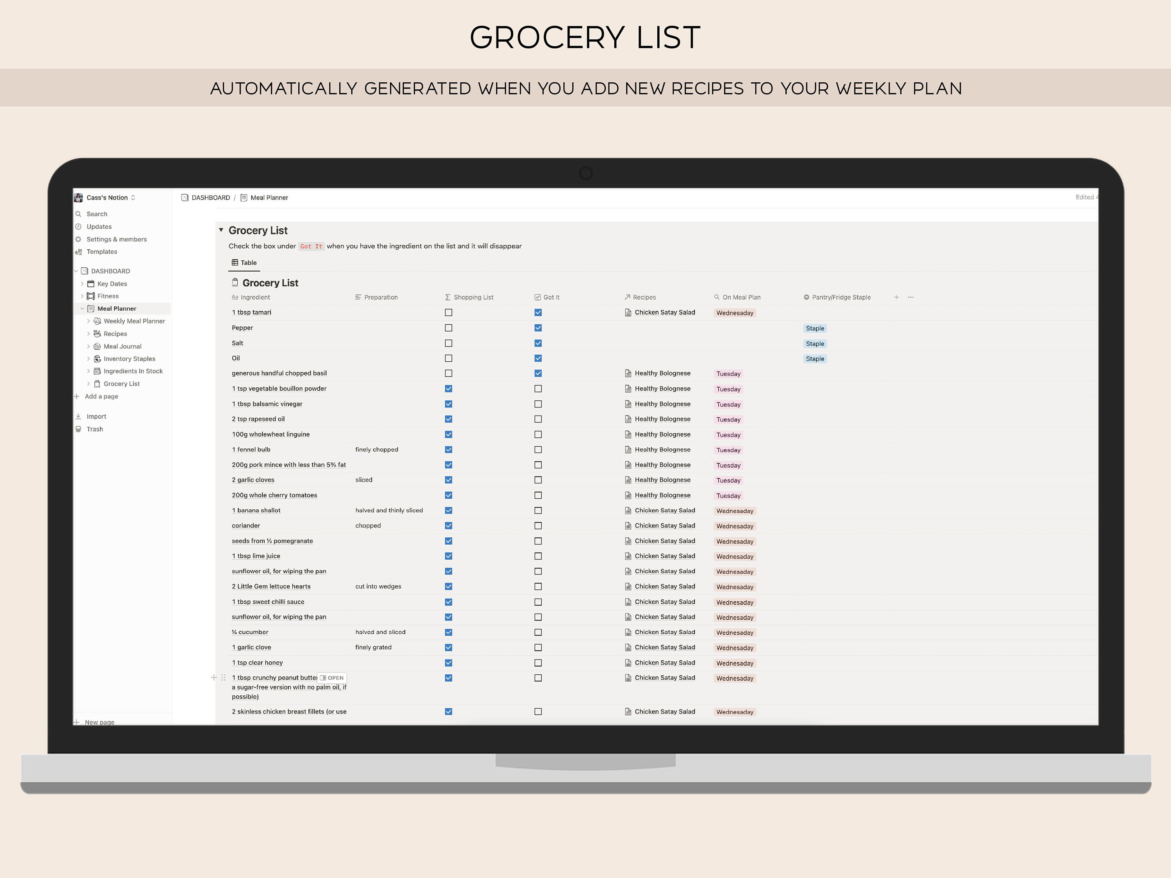This screenshot has width=1171, height=878.
Task: Click the Weekly Meal Planner page icon
Action: click(x=98, y=321)
